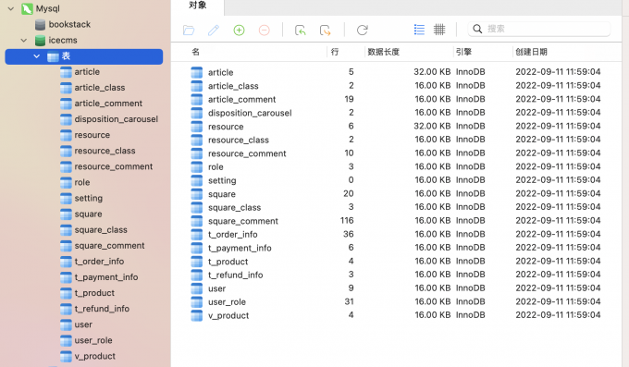Click resource_comment row icon in object list

[196, 153]
